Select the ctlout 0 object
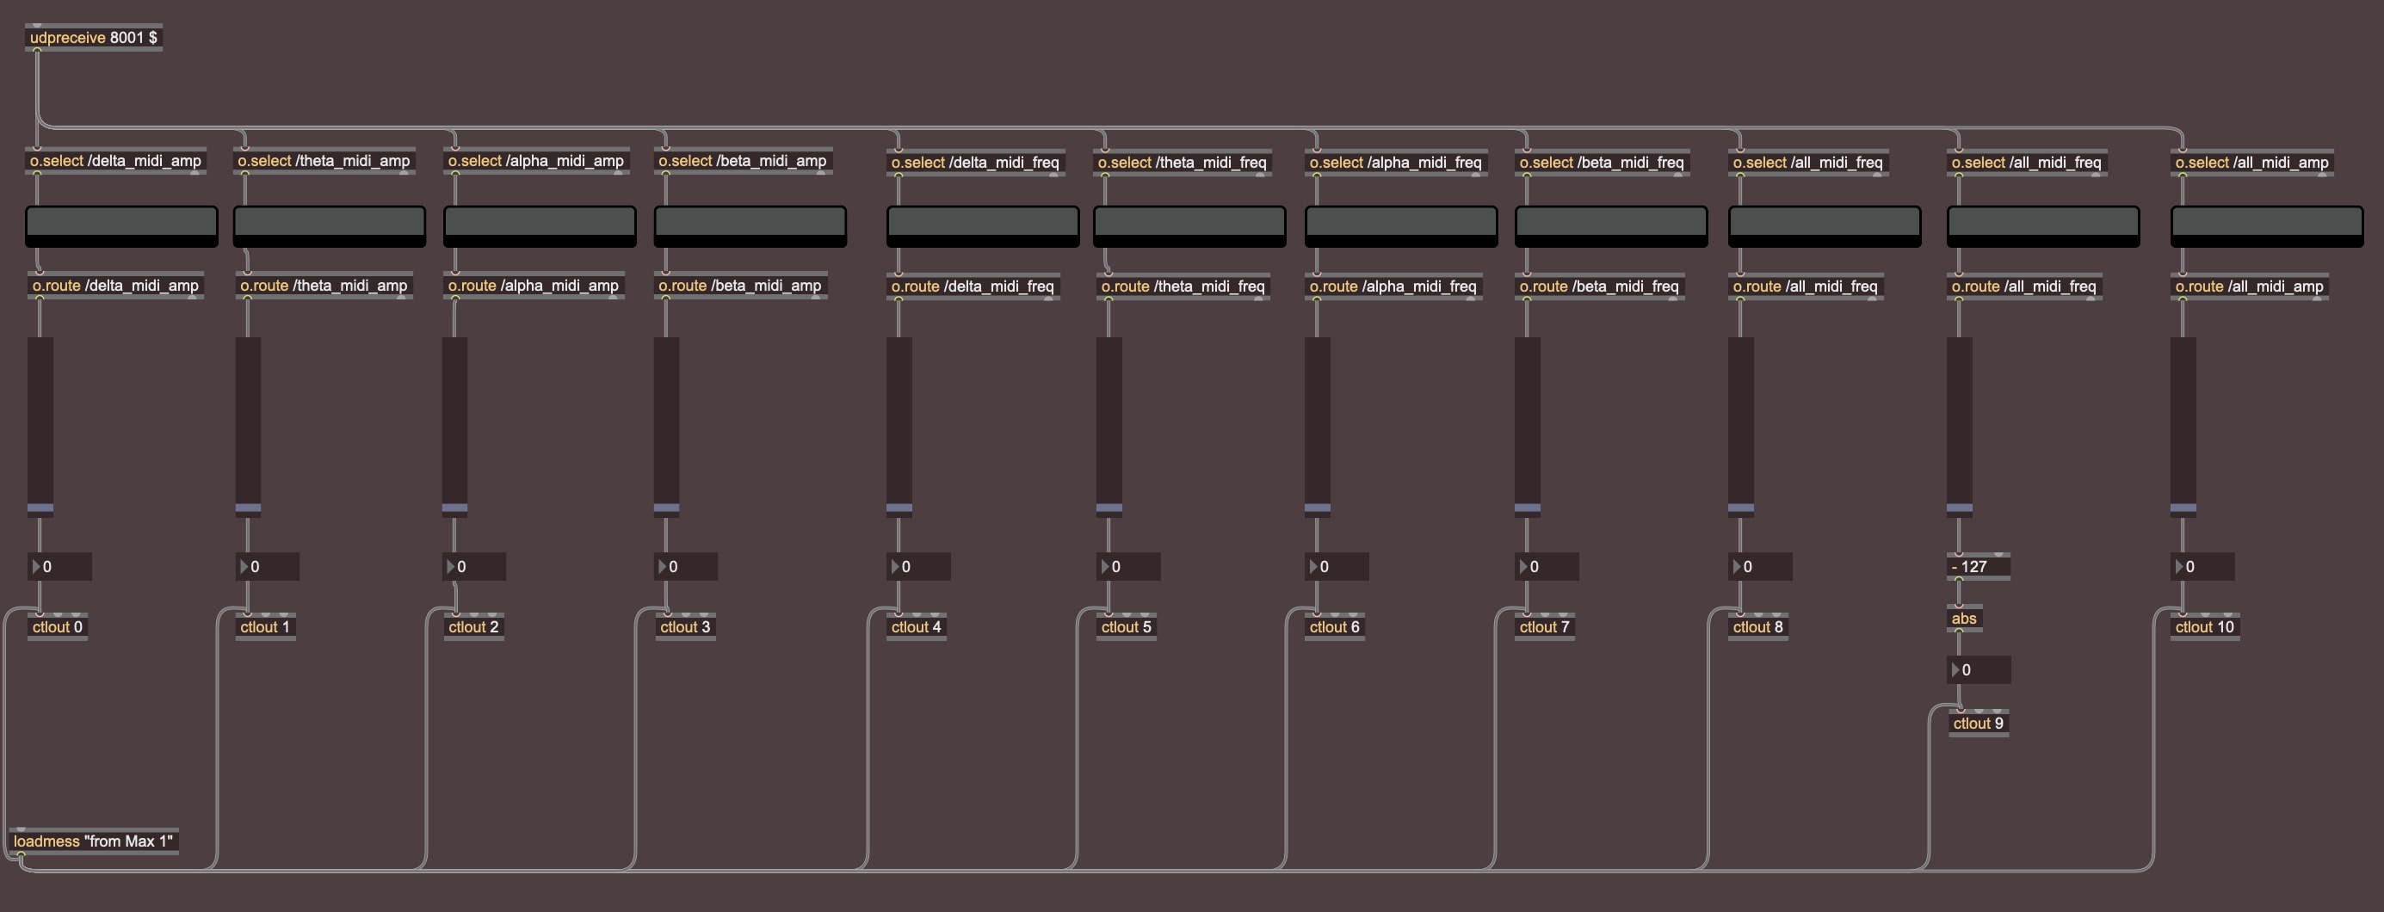The image size is (2384, 912). (58, 627)
